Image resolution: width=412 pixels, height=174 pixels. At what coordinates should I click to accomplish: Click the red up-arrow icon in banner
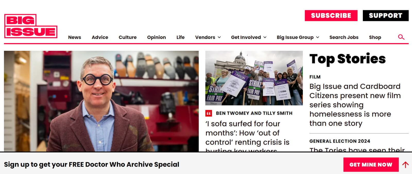(406, 165)
